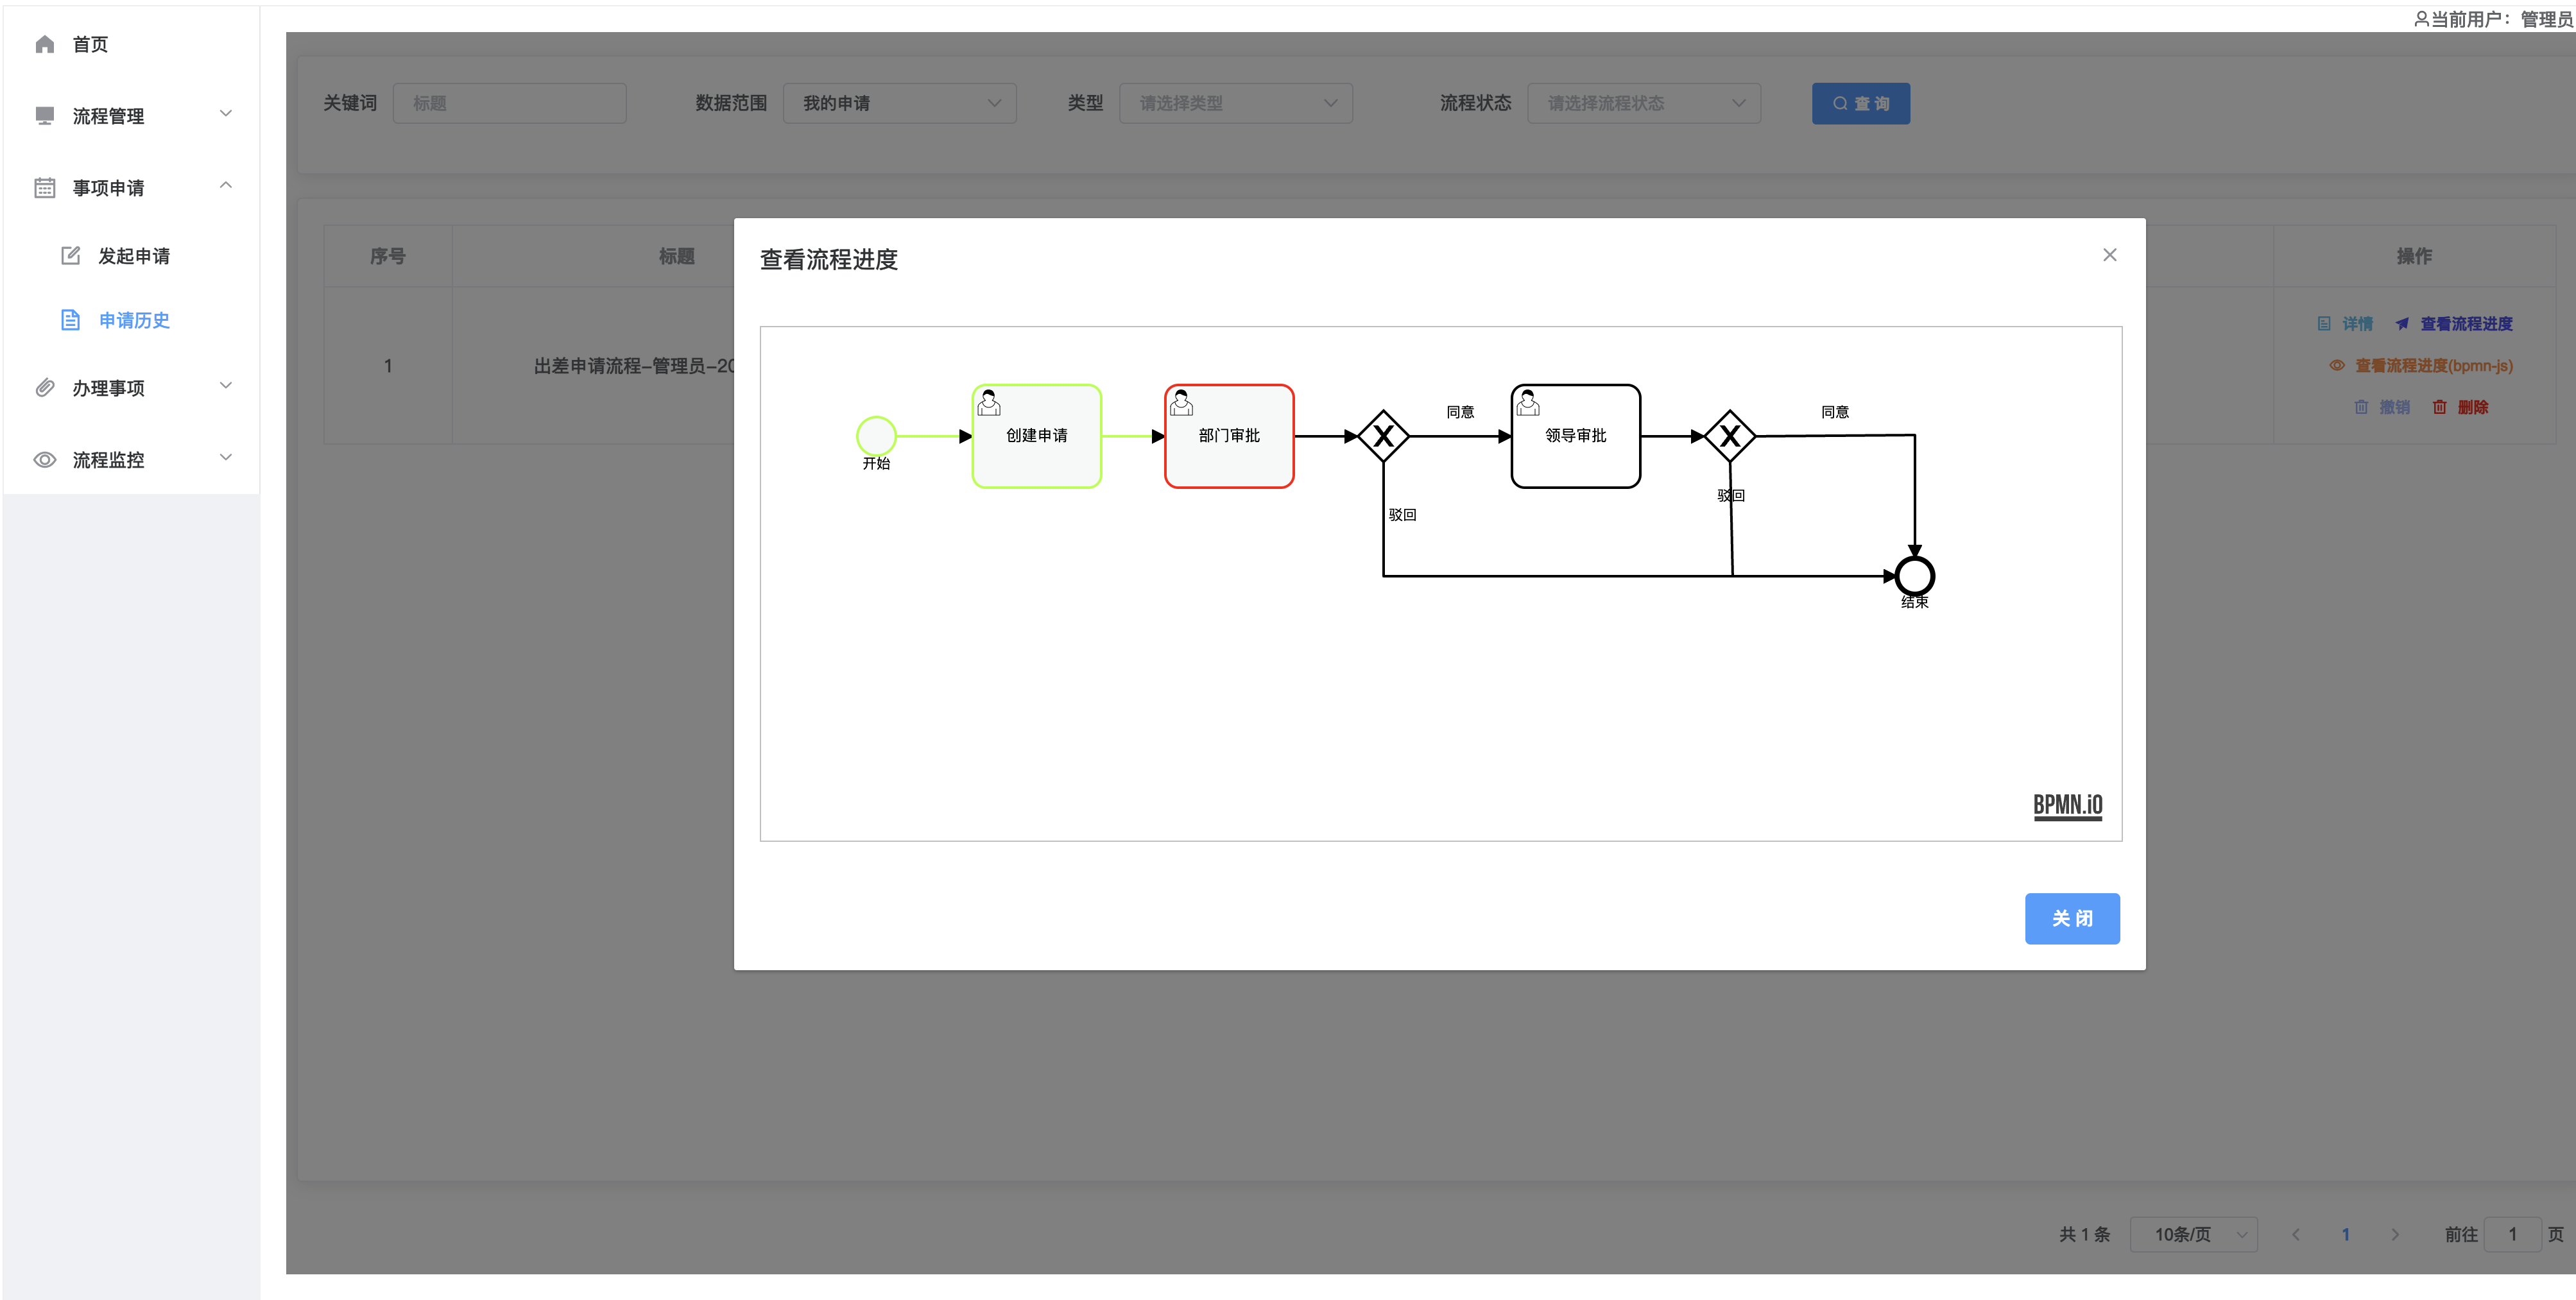Screen dimensions: 2576x1300
Task: Click the 事项申请 calendar icon
Action: [x=44, y=188]
